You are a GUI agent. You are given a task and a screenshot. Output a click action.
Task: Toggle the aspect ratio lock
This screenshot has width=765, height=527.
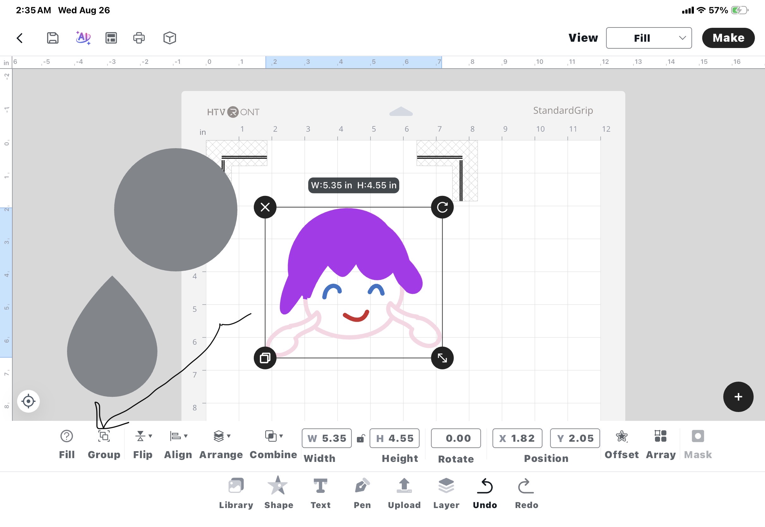(x=361, y=439)
